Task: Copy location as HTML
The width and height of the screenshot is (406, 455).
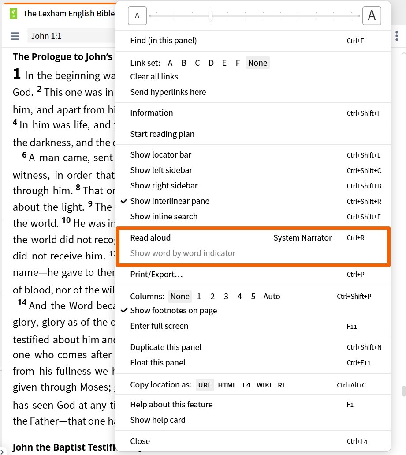Action: click(227, 385)
